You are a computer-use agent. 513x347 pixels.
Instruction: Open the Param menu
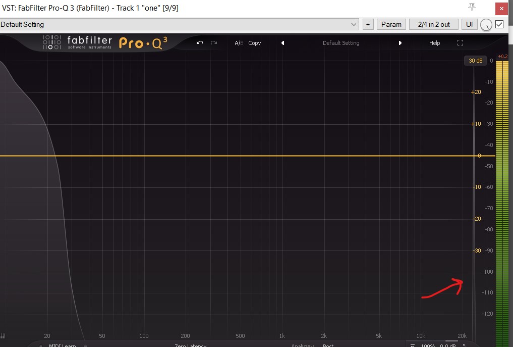click(391, 24)
